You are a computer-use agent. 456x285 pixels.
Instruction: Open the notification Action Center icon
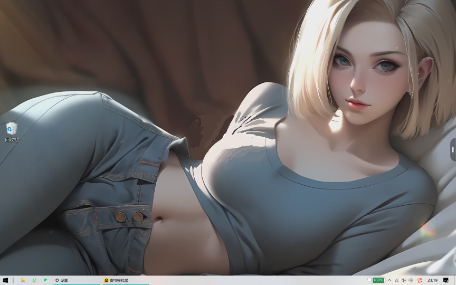point(445,280)
